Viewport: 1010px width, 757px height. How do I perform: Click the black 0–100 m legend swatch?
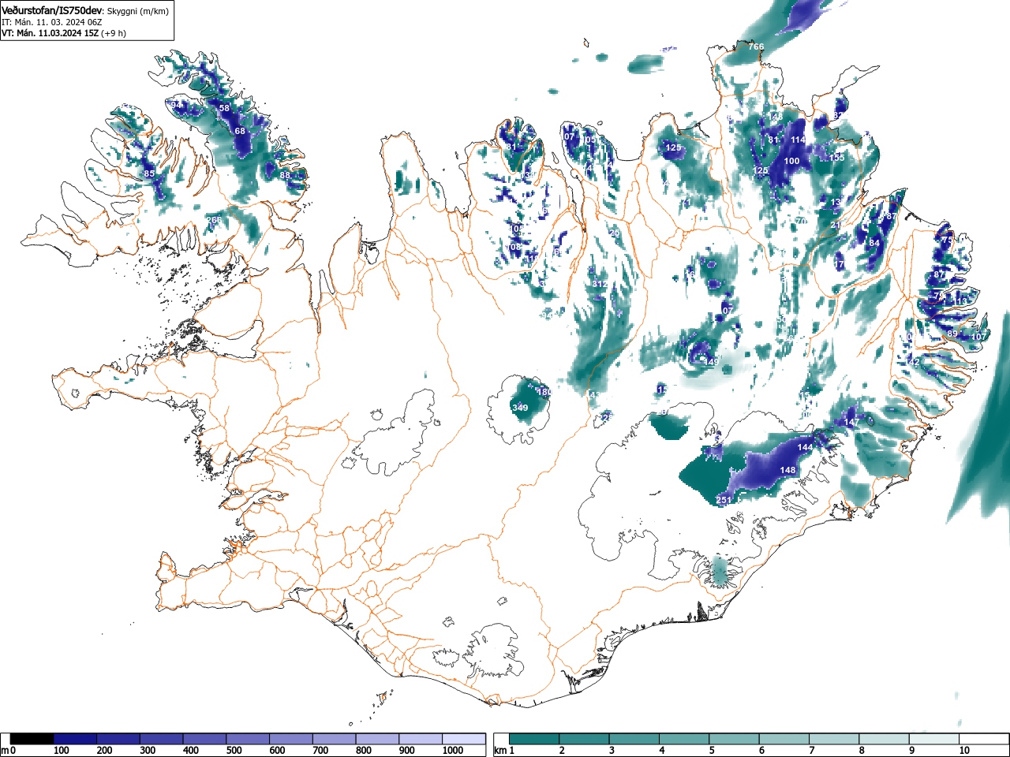32,739
